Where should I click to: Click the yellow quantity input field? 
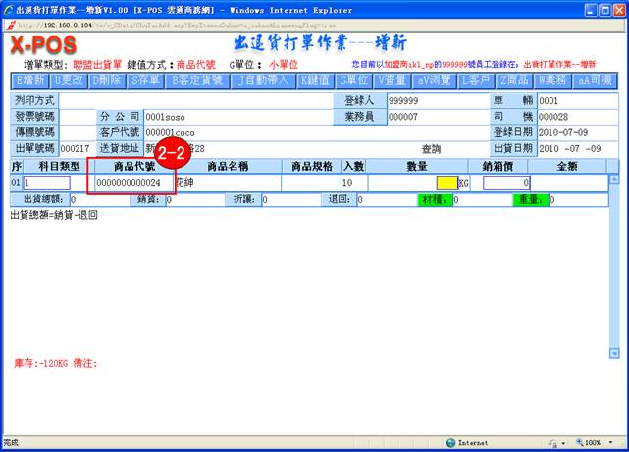tap(446, 183)
